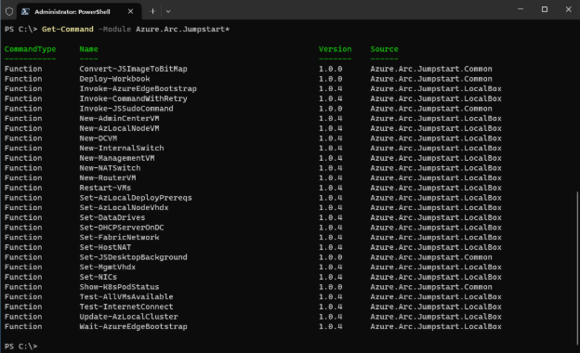Viewport: 580px width, 353px height.
Task: Click Wait-AzureEdgeBootstrap function name
Action: (x=133, y=327)
